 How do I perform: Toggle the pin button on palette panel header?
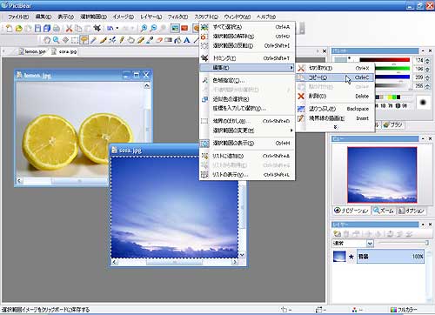pos(423,50)
